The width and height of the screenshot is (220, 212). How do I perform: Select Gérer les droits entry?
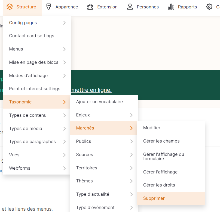159,185
